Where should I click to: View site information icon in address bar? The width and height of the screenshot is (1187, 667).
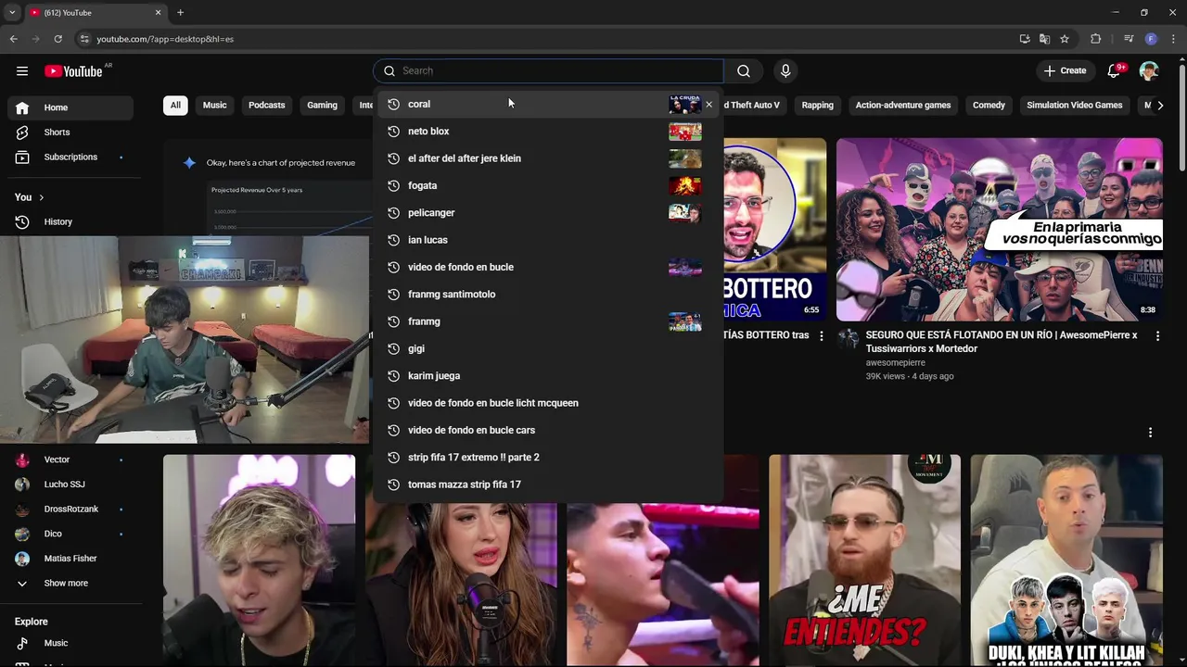pyautogui.click(x=83, y=39)
